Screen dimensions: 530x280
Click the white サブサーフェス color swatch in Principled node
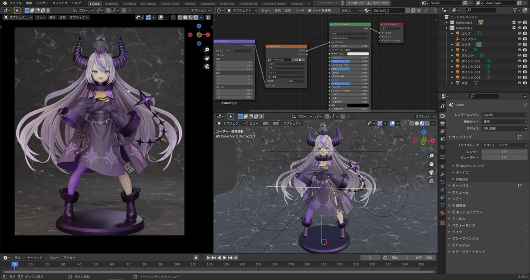point(358,54)
